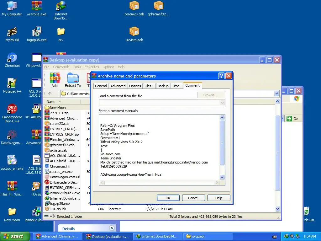The height and width of the screenshot is (241, 321).
Task: Open WinRAR File menu
Action: [47, 67]
